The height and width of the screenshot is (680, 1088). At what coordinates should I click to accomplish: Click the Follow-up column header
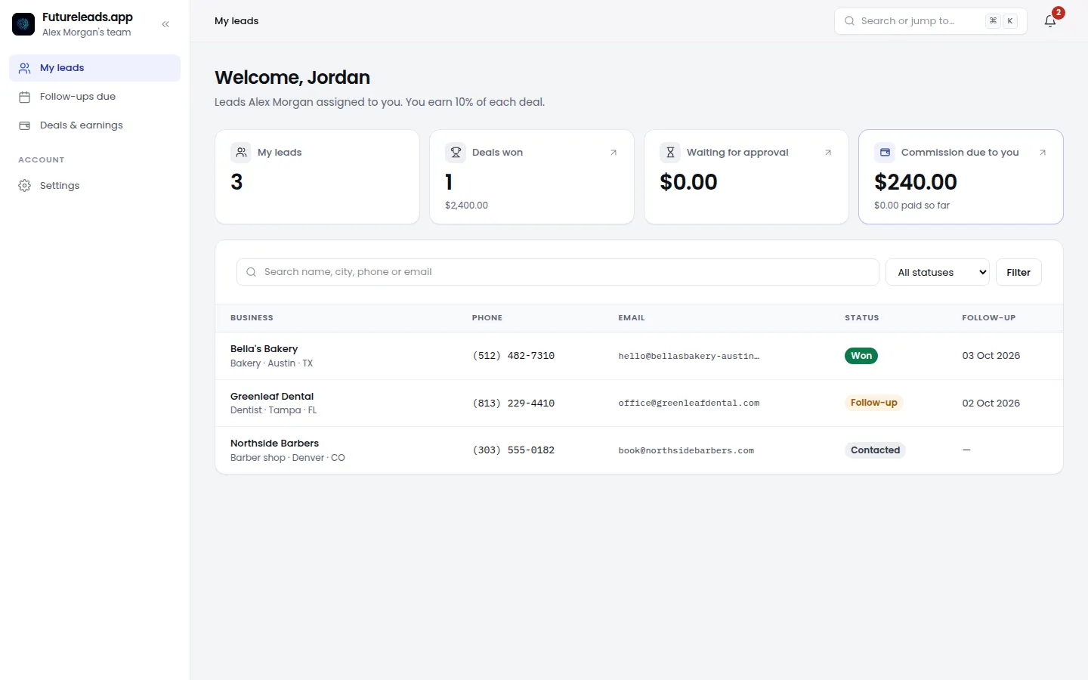click(x=989, y=318)
